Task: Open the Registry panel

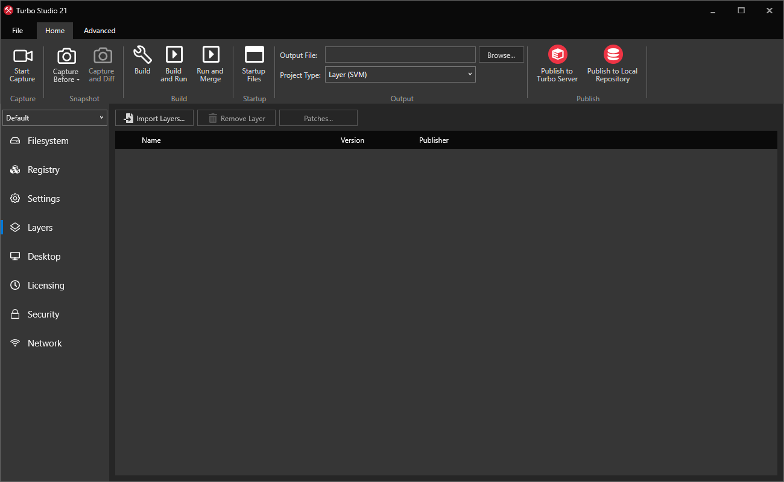Action: point(43,169)
